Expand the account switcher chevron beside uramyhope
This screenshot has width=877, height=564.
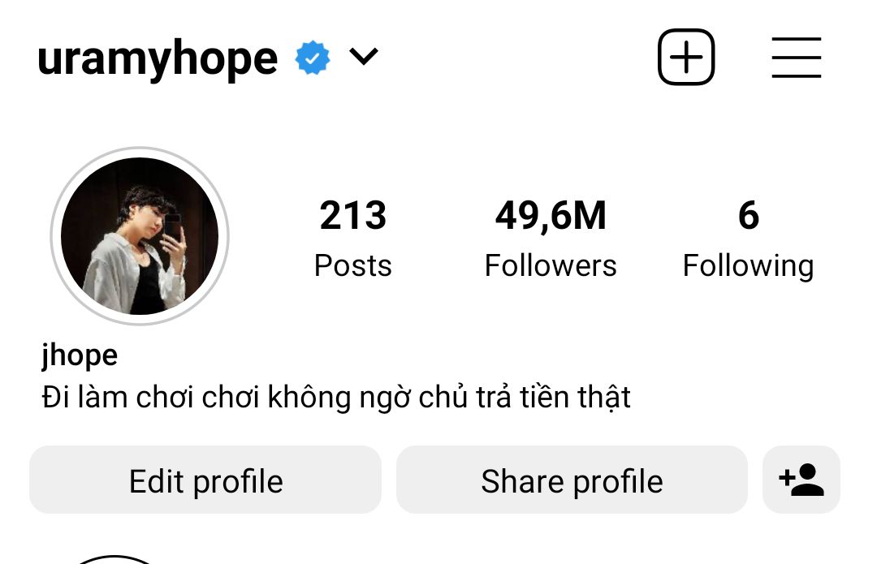click(364, 57)
